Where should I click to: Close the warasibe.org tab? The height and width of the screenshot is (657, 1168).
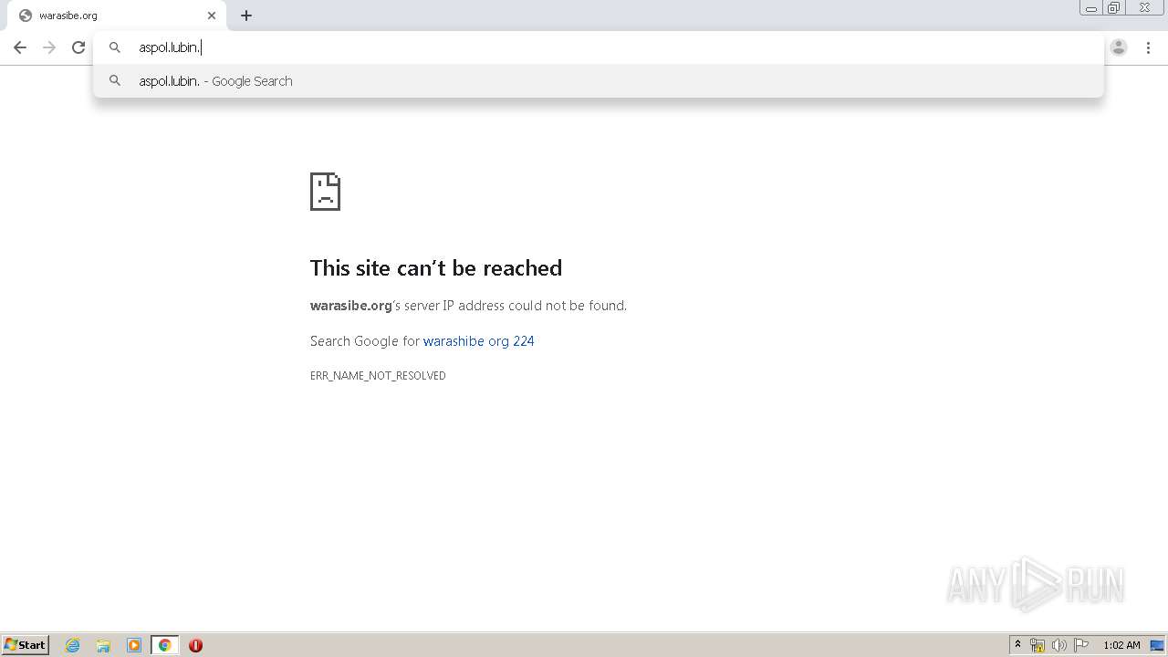point(212,16)
